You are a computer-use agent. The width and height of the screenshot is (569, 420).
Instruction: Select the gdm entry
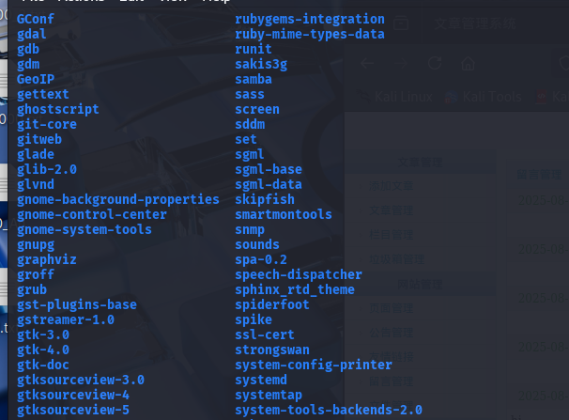(x=28, y=64)
